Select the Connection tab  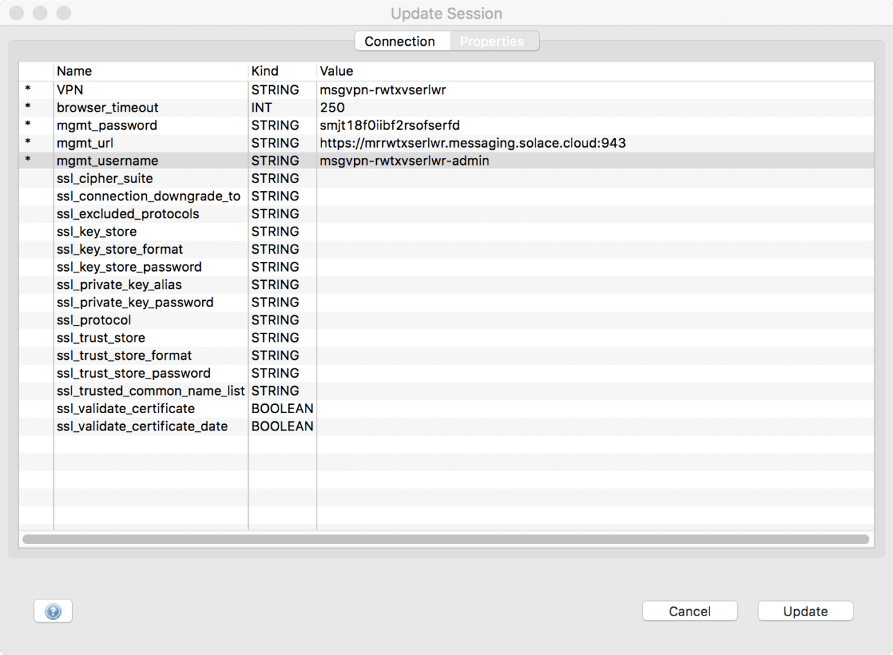pyautogui.click(x=403, y=41)
